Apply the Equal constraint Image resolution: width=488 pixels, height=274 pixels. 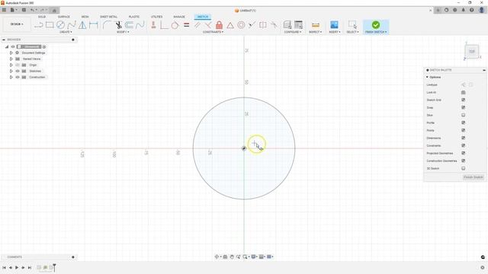click(x=186, y=25)
